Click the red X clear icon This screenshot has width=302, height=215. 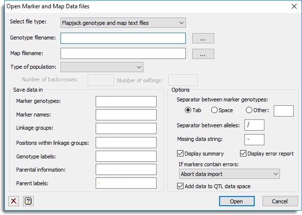pyautogui.click(x=14, y=201)
